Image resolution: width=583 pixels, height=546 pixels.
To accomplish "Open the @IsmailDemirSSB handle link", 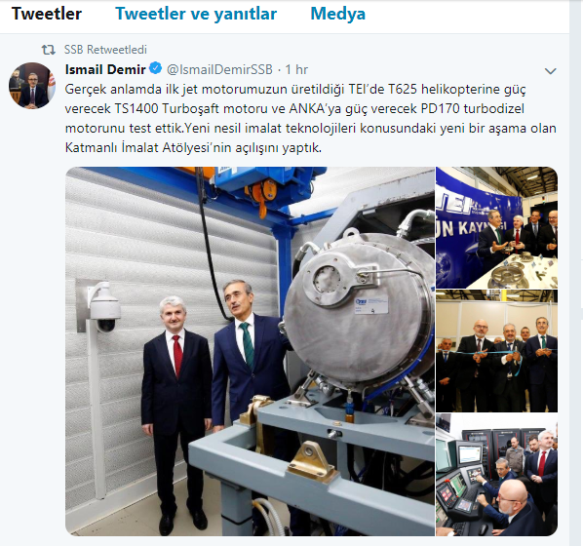I will click(x=219, y=69).
